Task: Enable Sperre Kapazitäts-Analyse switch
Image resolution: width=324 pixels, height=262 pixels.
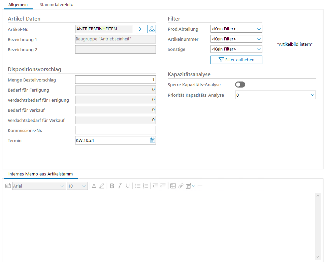Action: click(240, 85)
